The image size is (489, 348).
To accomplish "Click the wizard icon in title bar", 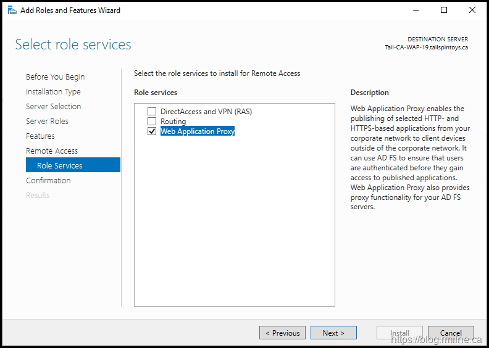I will pos(11,10).
